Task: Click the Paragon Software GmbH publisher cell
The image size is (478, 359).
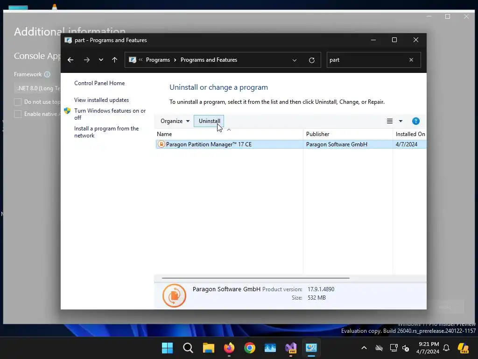Action: (x=337, y=144)
